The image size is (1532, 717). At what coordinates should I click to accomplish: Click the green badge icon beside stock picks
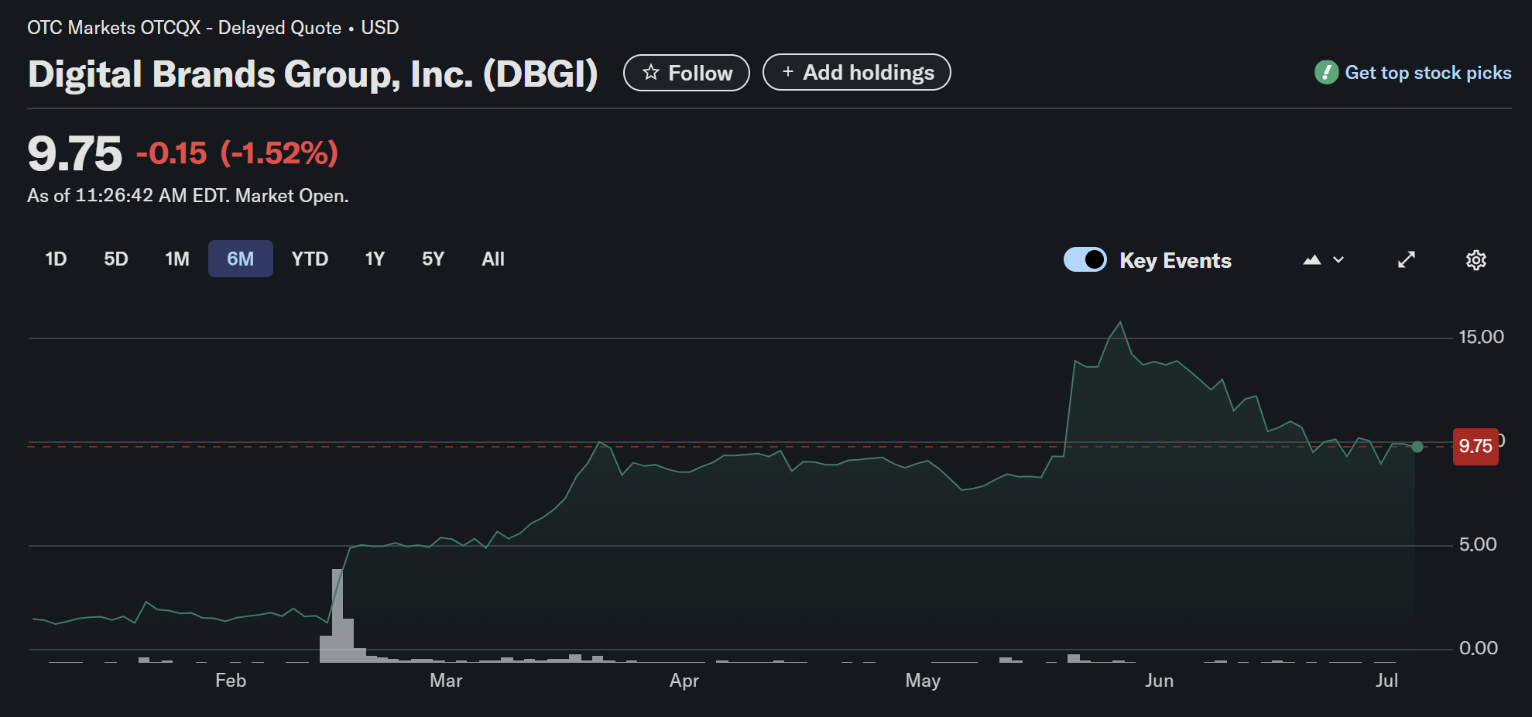coord(1326,73)
